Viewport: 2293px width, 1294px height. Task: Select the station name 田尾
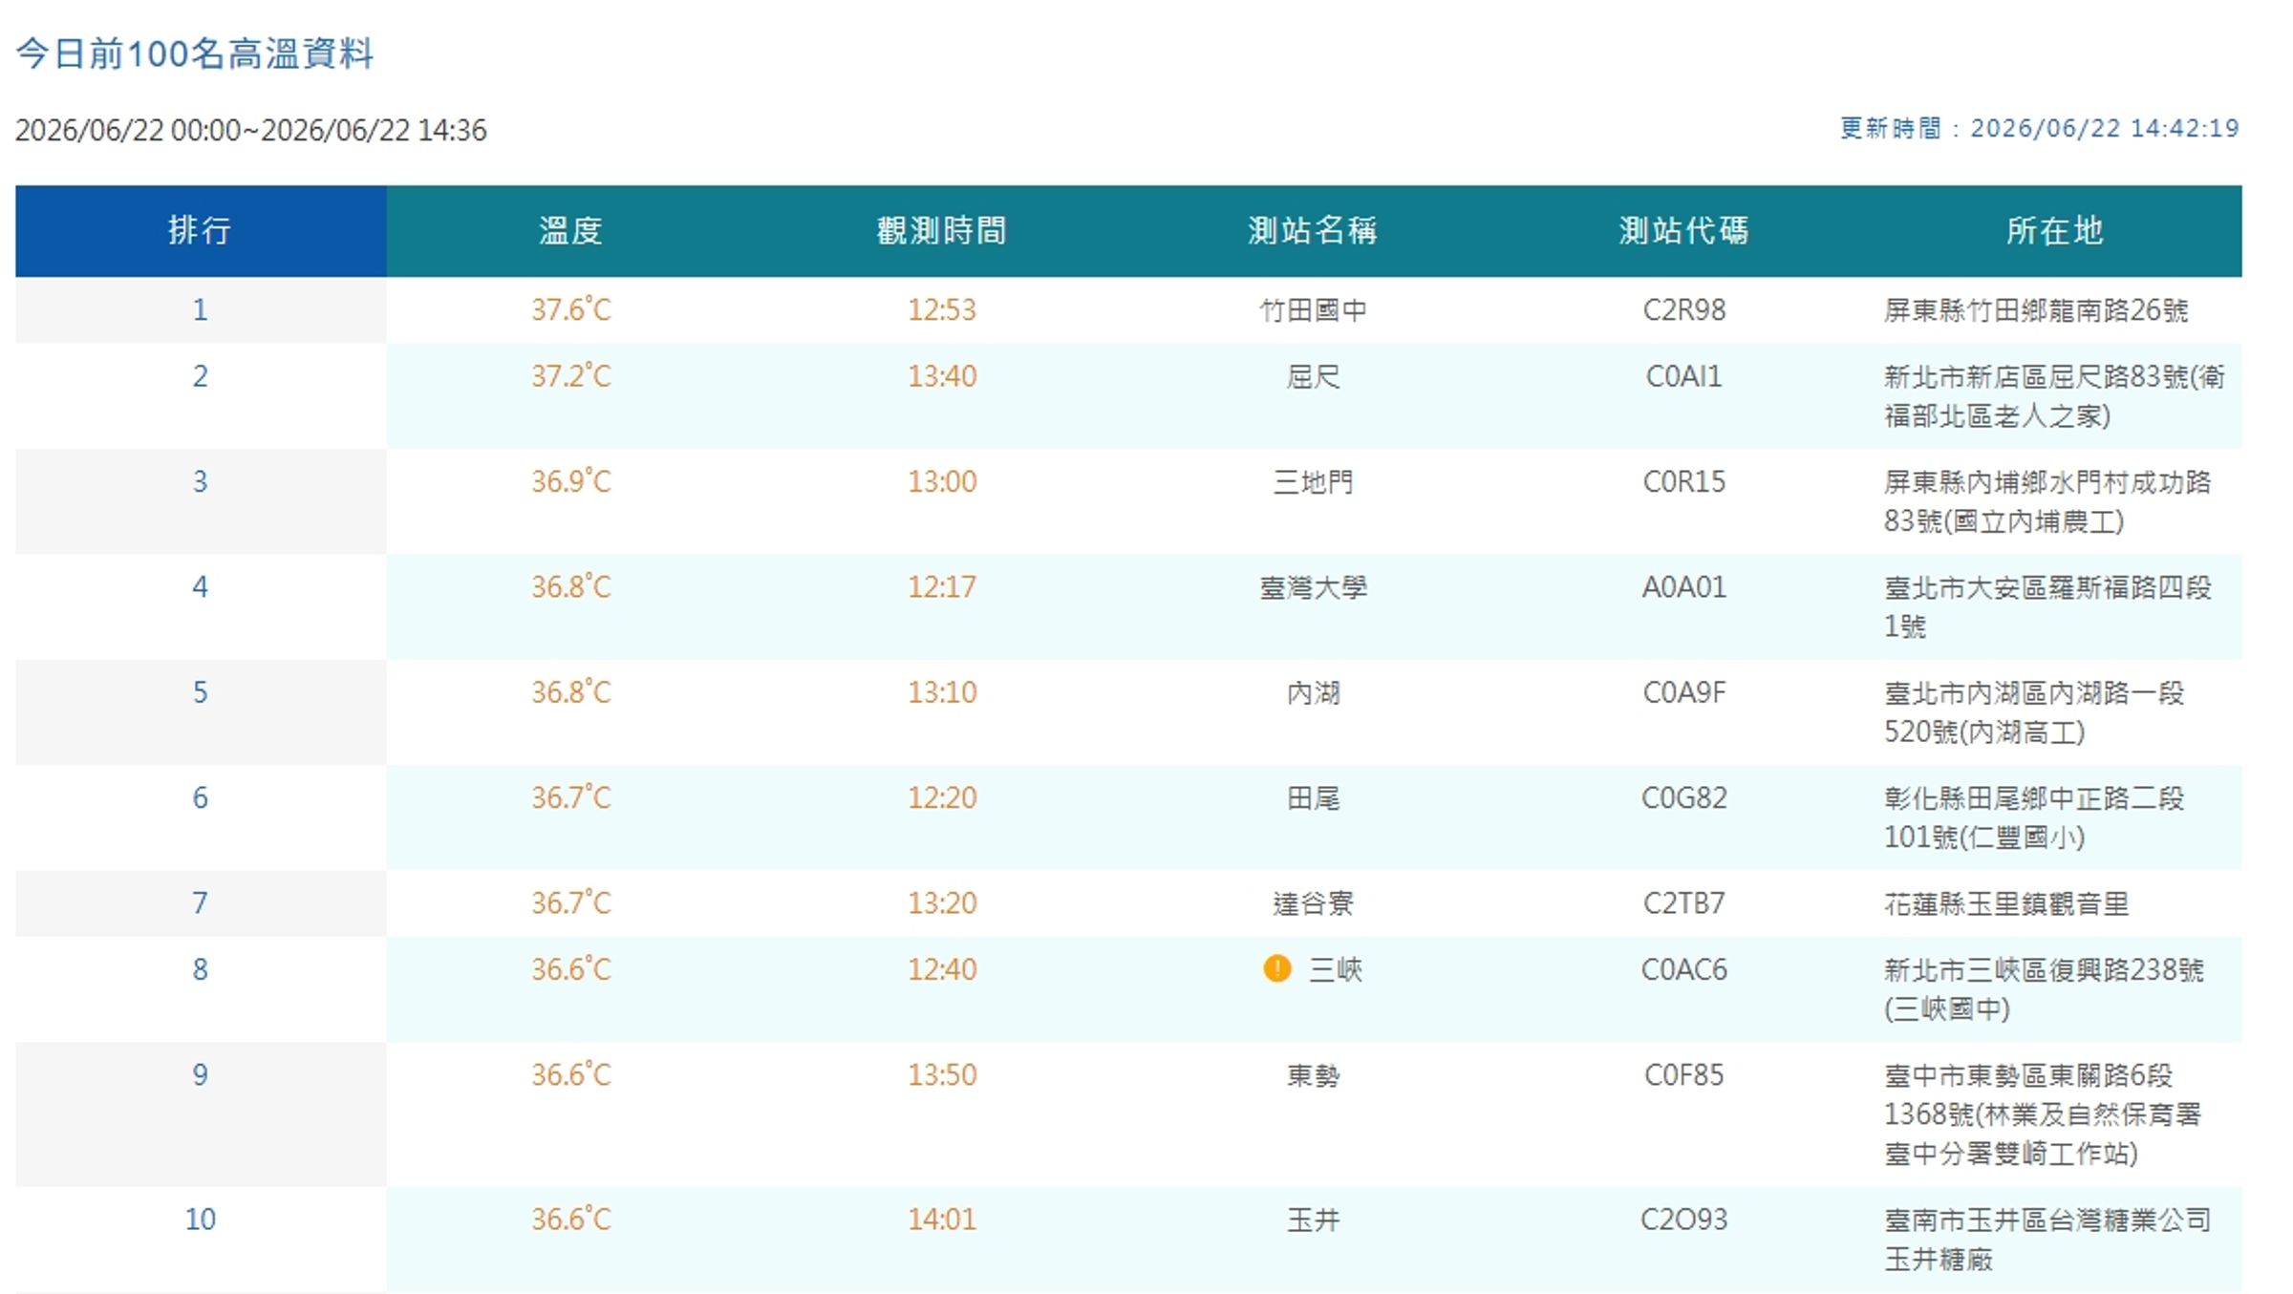click(x=1313, y=798)
